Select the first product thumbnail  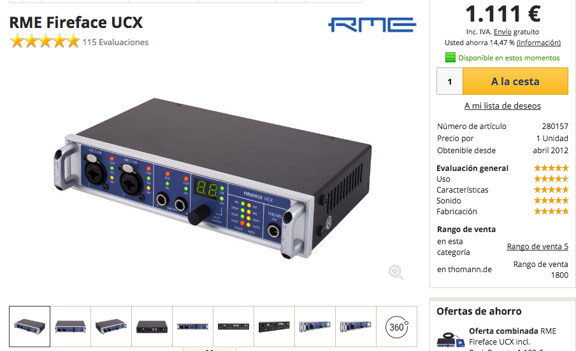coord(29,326)
